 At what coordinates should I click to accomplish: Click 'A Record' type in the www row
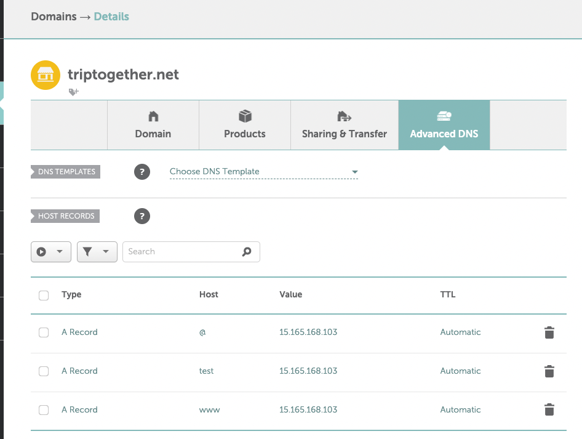[79, 409]
